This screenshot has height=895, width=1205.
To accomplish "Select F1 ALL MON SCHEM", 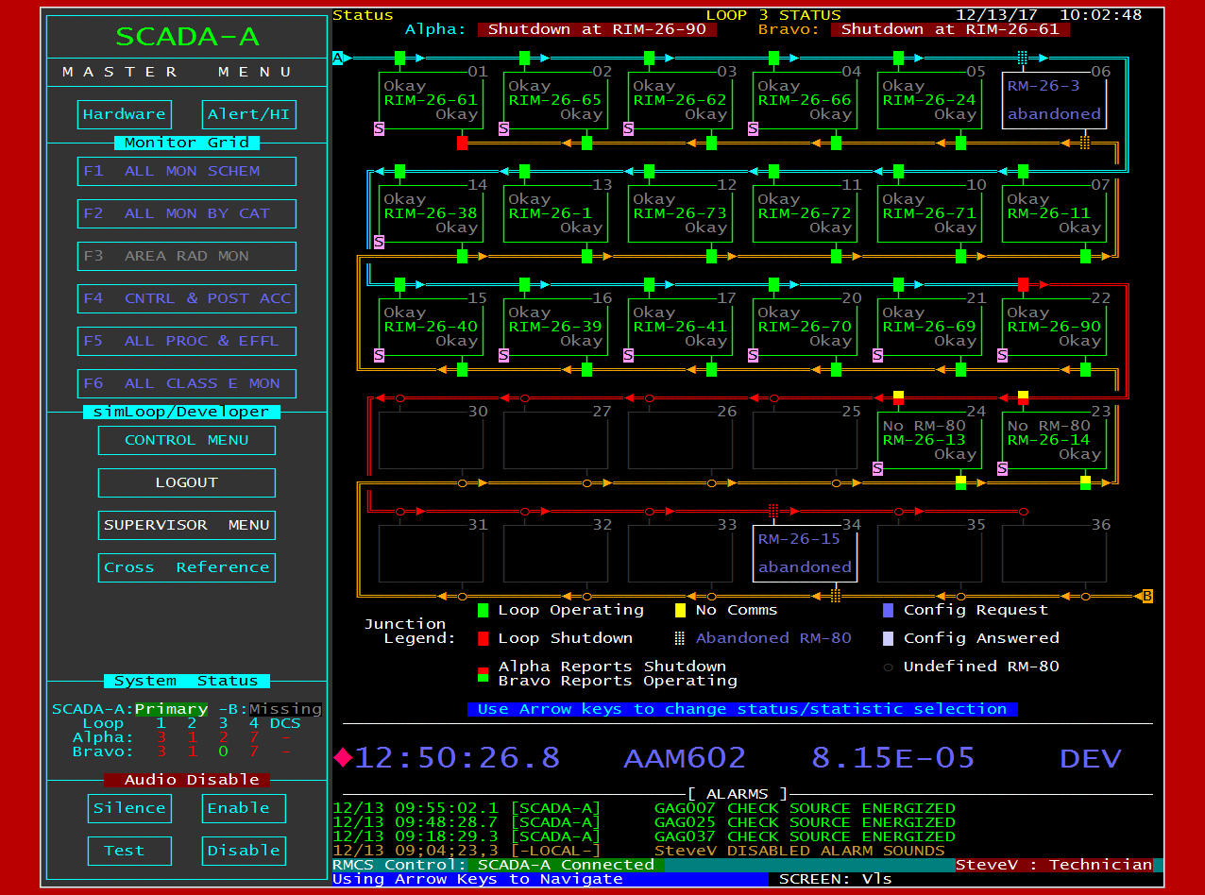I will 187,171.
